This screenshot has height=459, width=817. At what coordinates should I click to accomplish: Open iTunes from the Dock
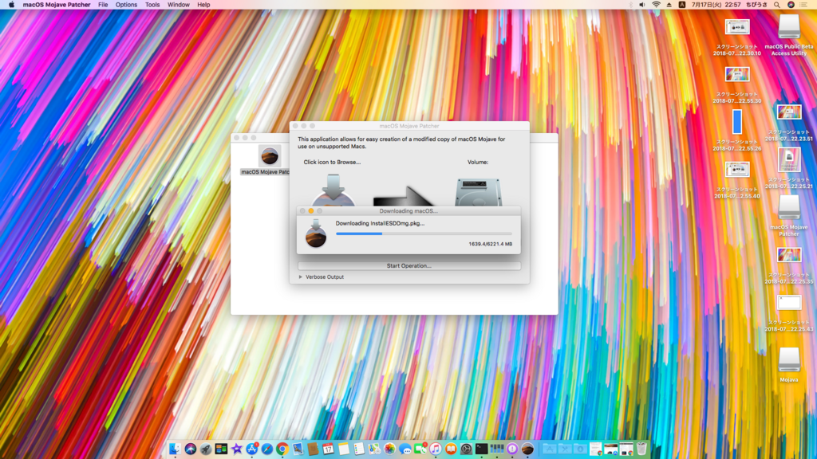click(x=436, y=449)
